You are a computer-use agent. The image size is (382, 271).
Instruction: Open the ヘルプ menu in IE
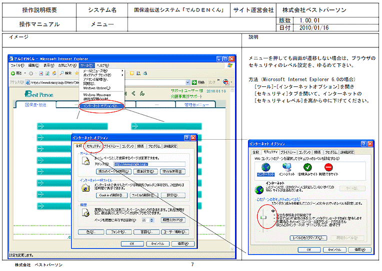[x=102, y=65]
